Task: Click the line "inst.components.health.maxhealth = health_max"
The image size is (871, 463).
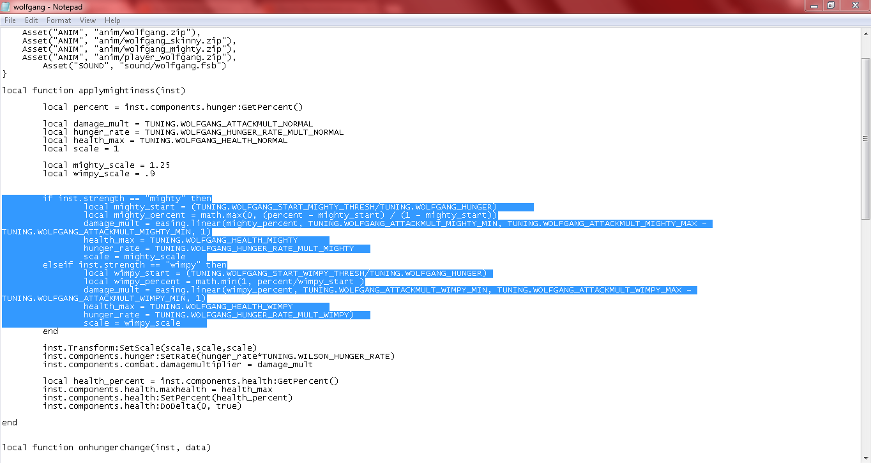Action: pos(158,389)
